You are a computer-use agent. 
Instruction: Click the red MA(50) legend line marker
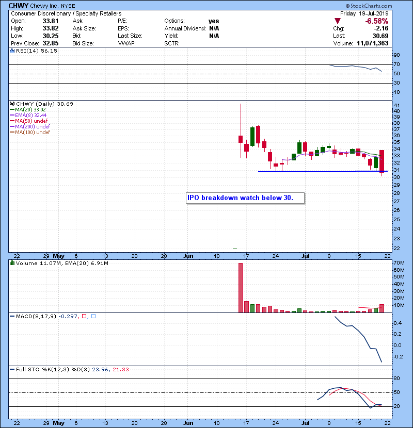point(12,121)
